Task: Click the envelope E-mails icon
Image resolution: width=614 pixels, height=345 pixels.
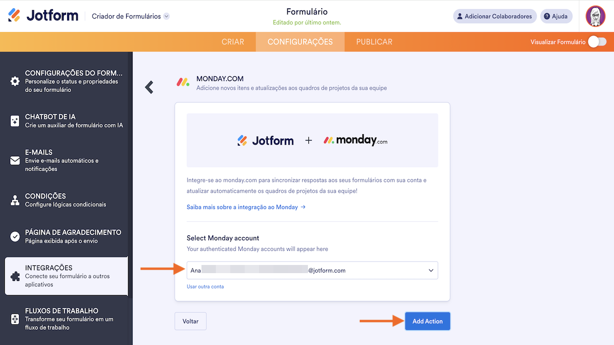Action: [15, 161]
